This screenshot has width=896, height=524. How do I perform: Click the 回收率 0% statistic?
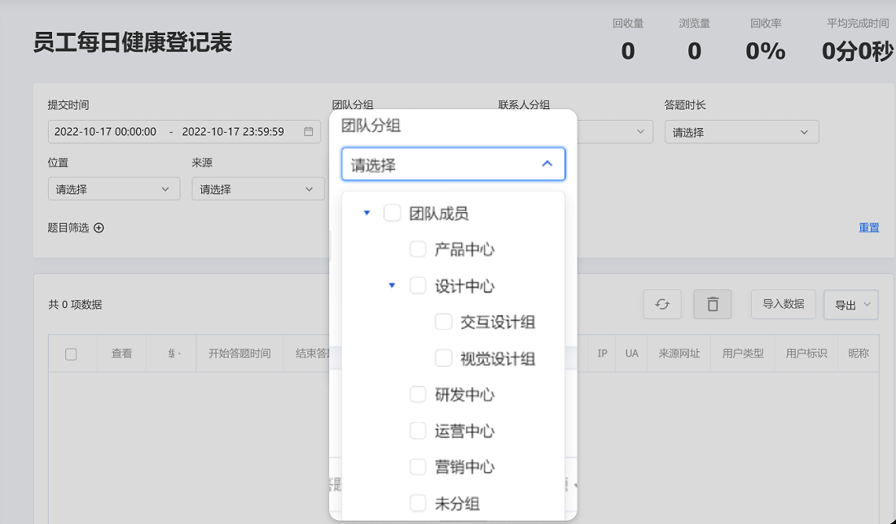(x=766, y=41)
